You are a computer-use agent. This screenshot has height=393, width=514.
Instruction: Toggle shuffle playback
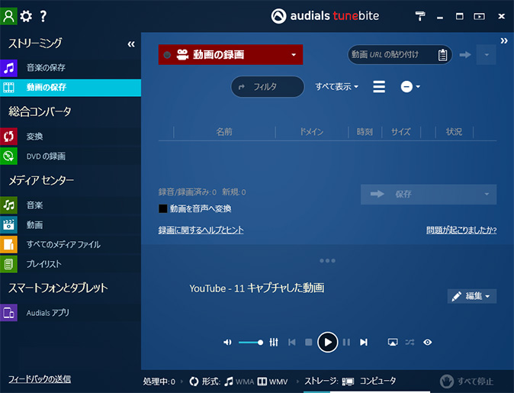tap(410, 343)
